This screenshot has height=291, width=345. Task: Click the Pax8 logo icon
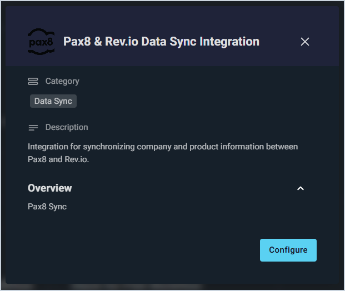(x=41, y=42)
